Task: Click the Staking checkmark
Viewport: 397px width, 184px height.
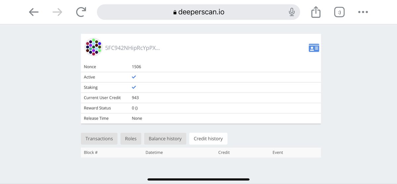Action: point(134,87)
